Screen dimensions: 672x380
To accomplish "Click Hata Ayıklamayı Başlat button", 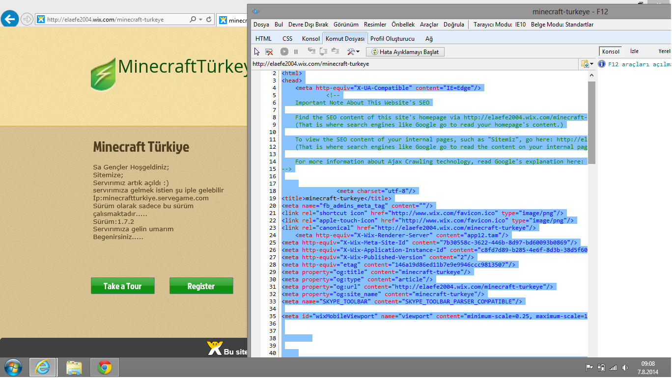I will pyautogui.click(x=405, y=52).
